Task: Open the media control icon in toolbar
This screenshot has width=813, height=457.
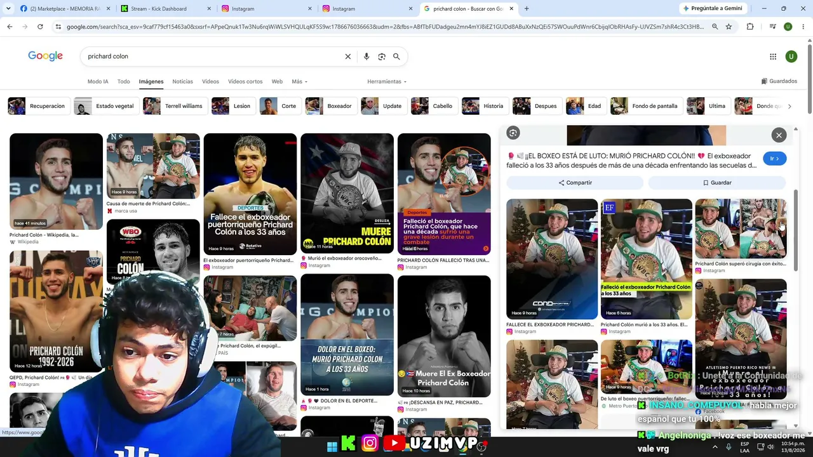Action: (x=772, y=27)
